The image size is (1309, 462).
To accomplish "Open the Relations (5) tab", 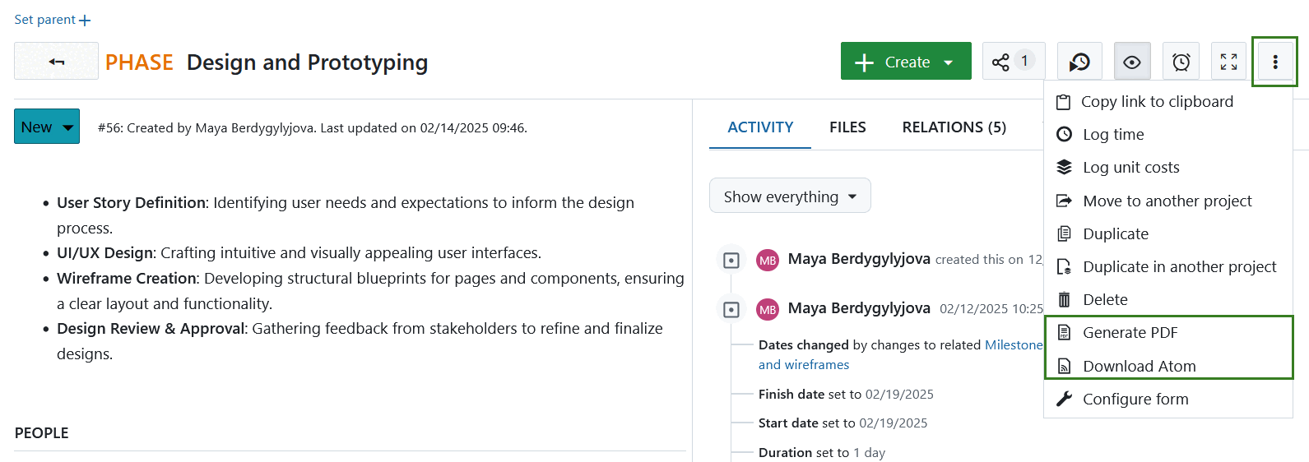I will pyautogui.click(x=954, y=127).
